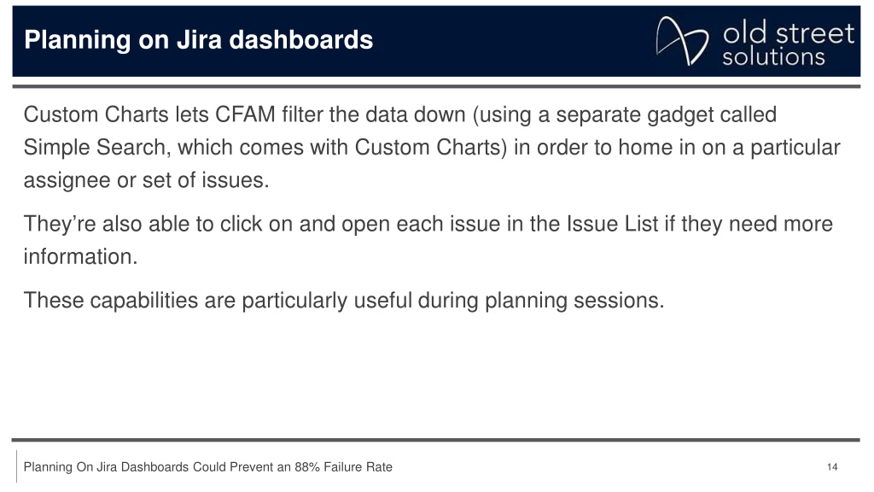Click "planning sessions." at end of text
This screenshot has height=492, width=874.
tap(574, 301)
